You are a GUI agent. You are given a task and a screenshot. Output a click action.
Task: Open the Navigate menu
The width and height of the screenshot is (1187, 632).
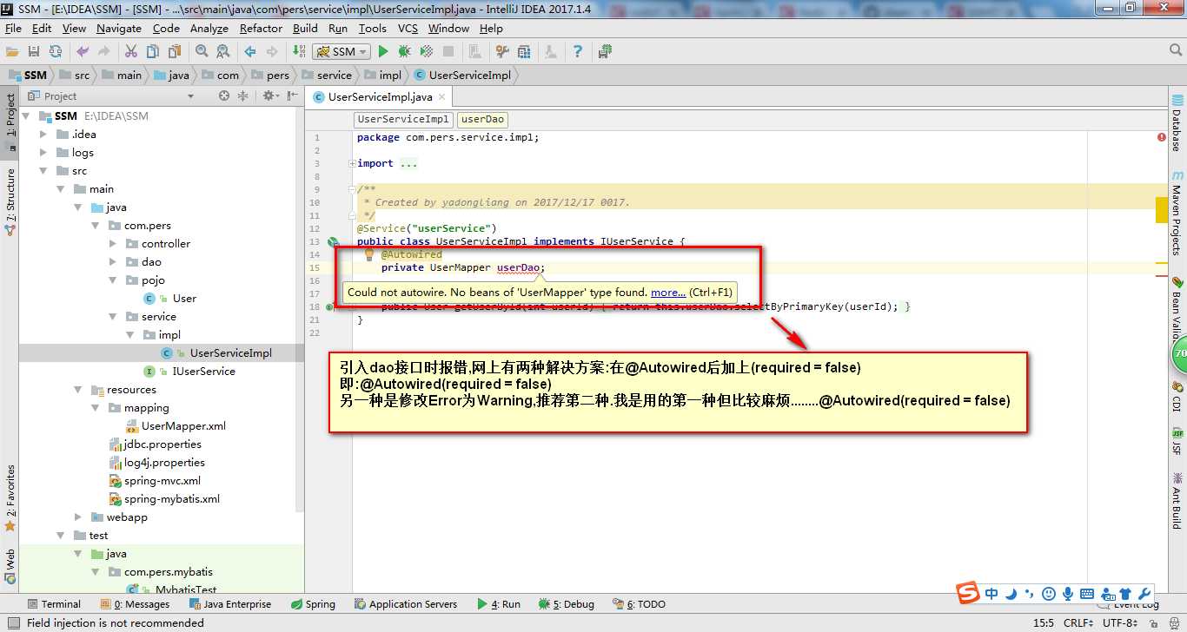119,28
